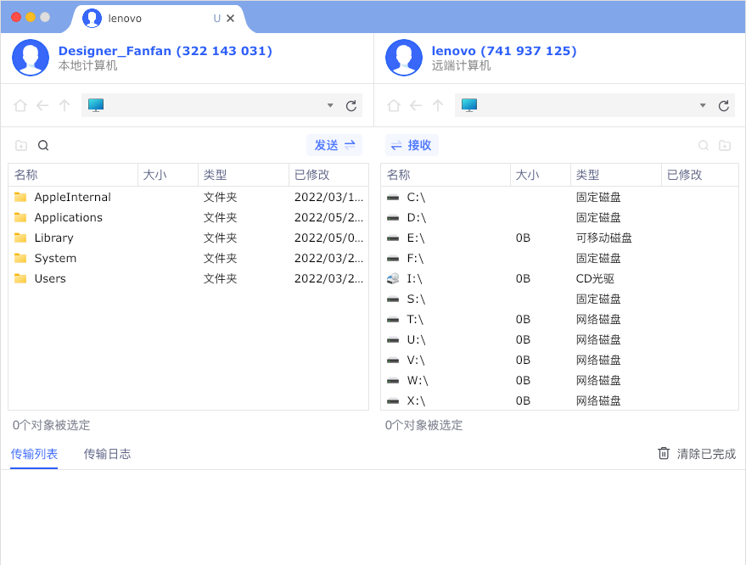Image resolution: width=746 pixels, height=565 pixels.
Task: Select network drive U:\
Action: click(559, 339)
